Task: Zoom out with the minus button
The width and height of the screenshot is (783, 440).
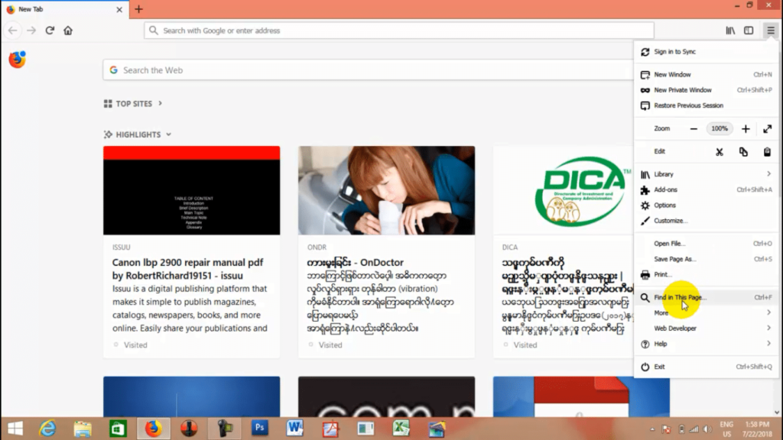Action: click(x=694, y=128)
